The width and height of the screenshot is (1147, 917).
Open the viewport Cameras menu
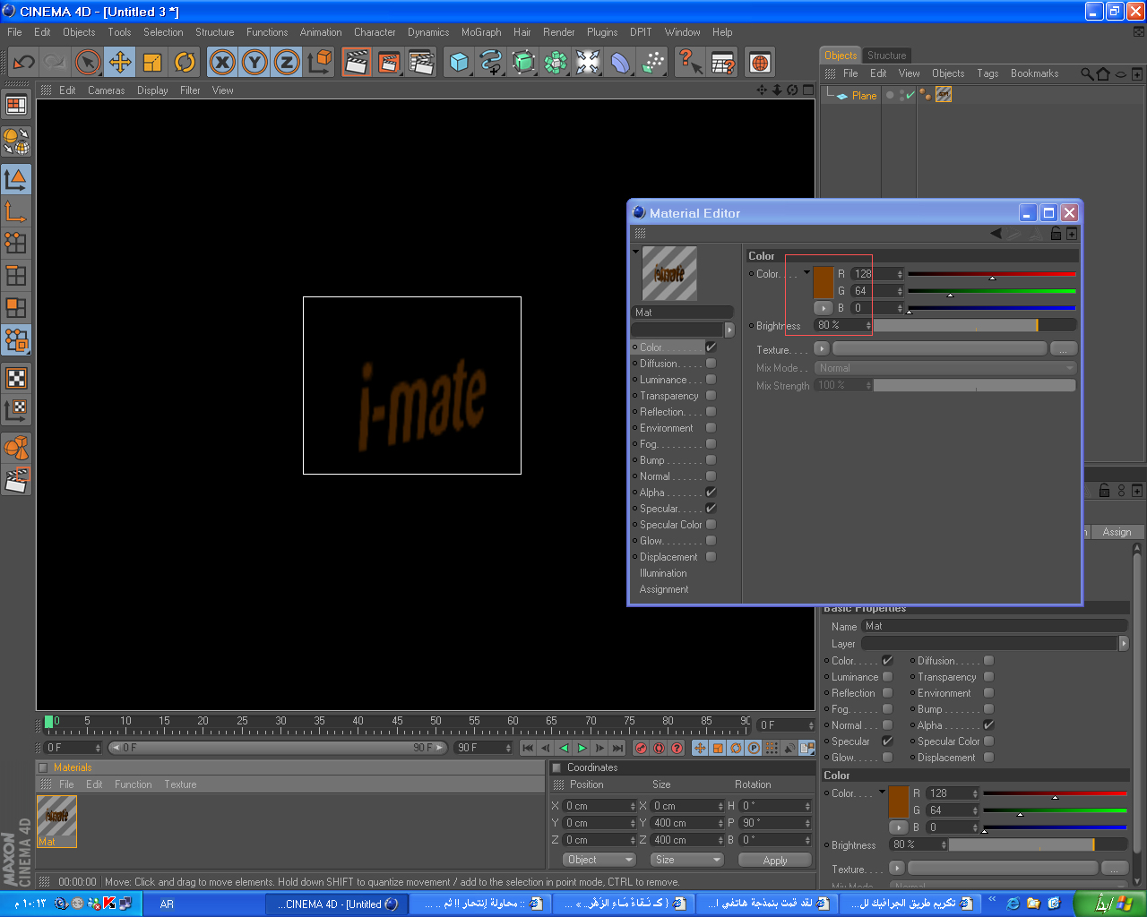(x=106, y=90)
